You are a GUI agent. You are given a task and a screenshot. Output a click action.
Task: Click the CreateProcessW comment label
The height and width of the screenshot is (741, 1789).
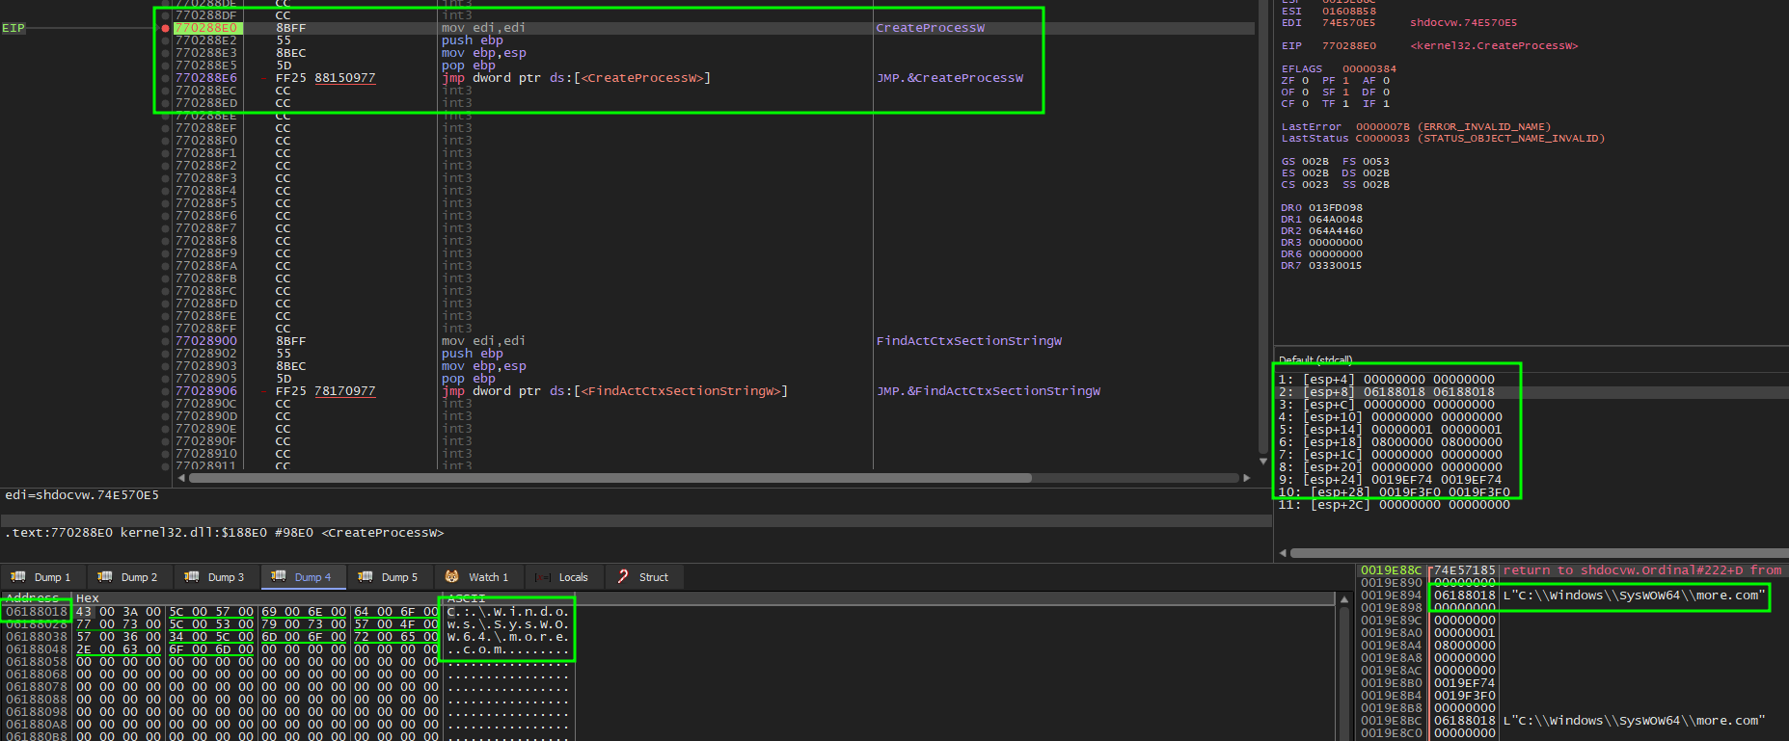point(930,28)
